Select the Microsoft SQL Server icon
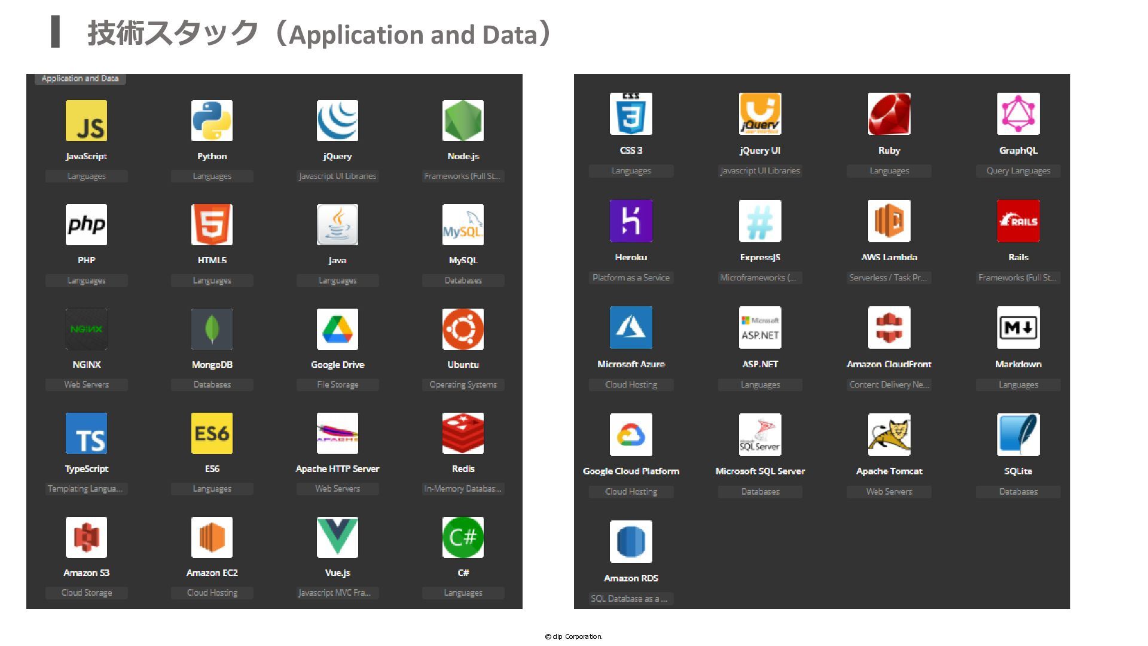Viewport: 1148px width, 646px height. (760, 434)
